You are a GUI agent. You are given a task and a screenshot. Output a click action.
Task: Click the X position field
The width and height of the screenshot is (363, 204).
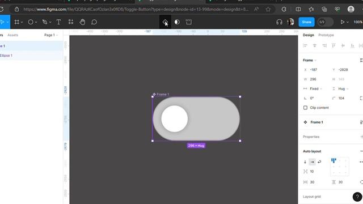coord(316,70)
